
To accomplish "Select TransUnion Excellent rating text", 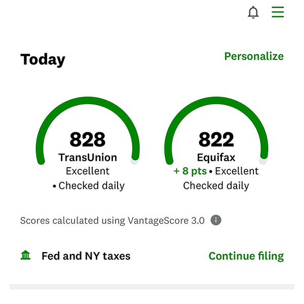I will tap(88, 171).
